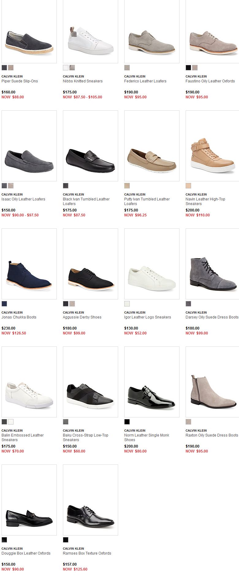Screen dimensions: 239x581
Task: Pick the tan swatch under Navin High-Top Sneakers
Action: pyautogui.click(x=188, y=186)
